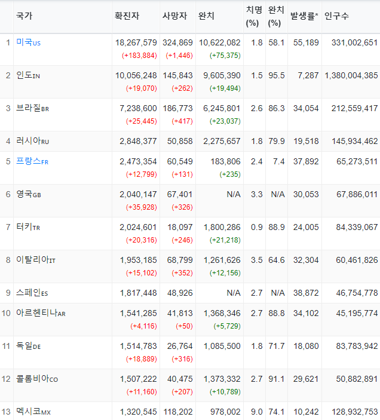Click France confirmed cases 2,473,354
The width and height of the screenshot is (380, 420).
click(138, 161)
